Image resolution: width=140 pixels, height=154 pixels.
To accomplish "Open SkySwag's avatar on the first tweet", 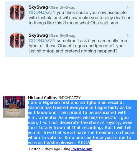I will 17,13.
